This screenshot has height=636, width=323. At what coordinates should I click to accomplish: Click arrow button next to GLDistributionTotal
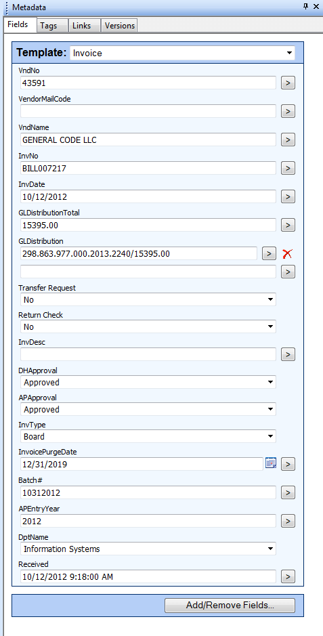point(288,225)
